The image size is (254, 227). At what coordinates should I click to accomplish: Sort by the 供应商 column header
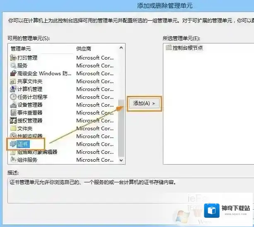tap(83, 49)
